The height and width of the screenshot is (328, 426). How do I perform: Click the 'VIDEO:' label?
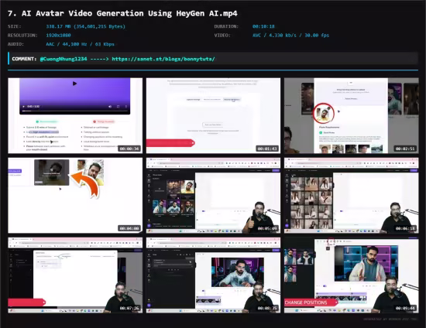(222, 36)
